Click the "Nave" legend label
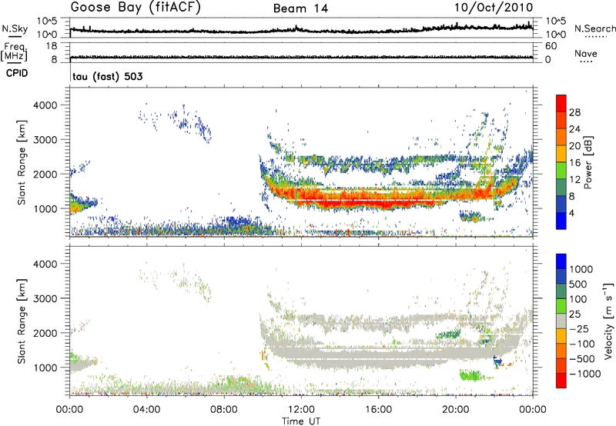 586,53
